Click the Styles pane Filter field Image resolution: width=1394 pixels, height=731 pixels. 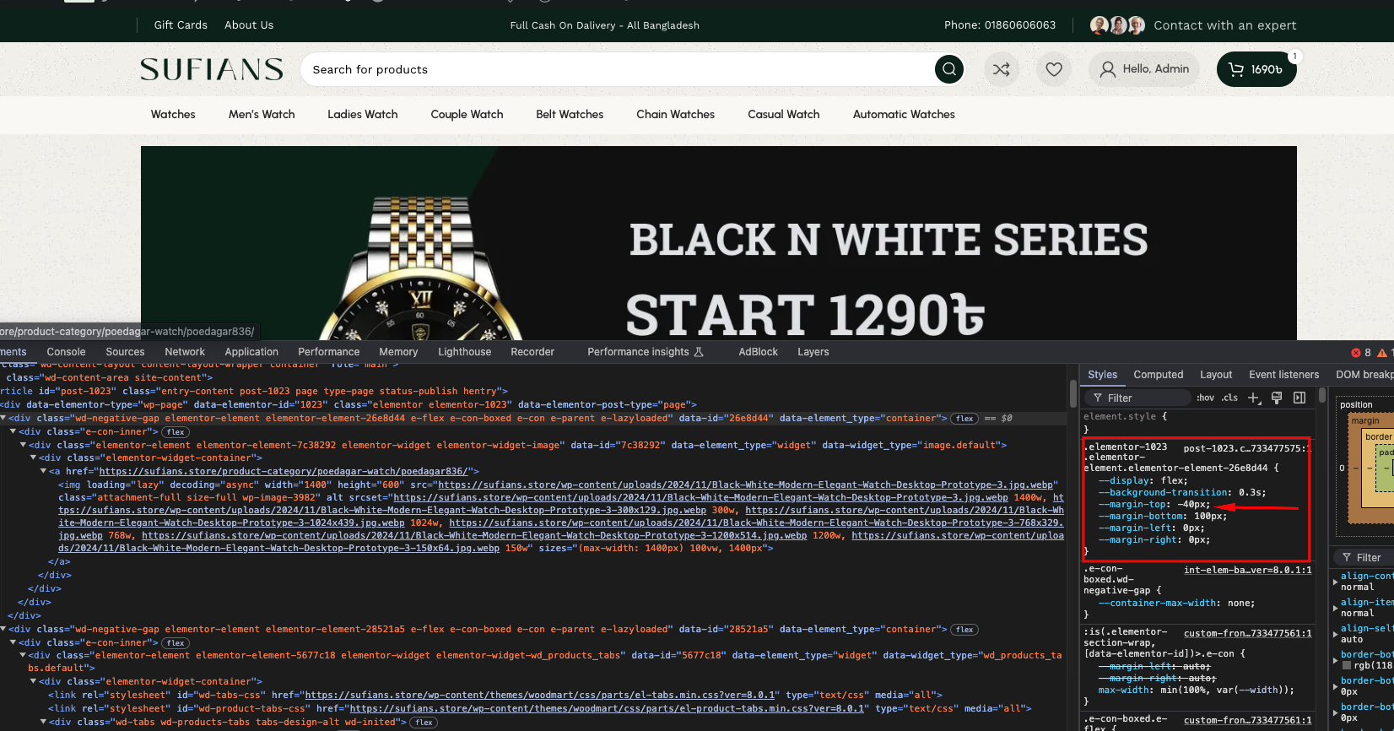[x=1137, y=398]
